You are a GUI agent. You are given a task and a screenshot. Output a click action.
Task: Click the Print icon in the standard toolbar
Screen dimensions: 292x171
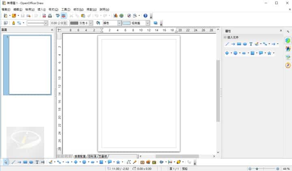pyautogui.click(x=50, y=16)
